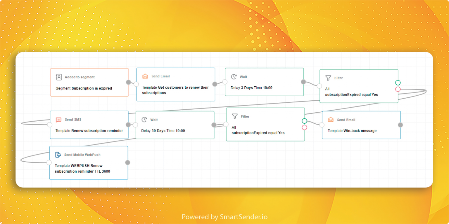Click the Send SMS chat bubble icon
449x224 pixels.
pos(58,120)
